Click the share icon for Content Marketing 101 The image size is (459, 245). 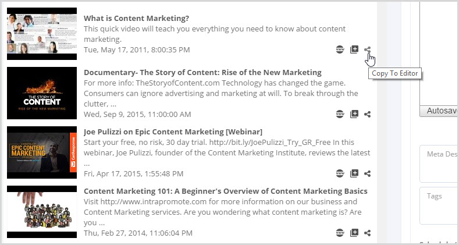coord(368,233)
